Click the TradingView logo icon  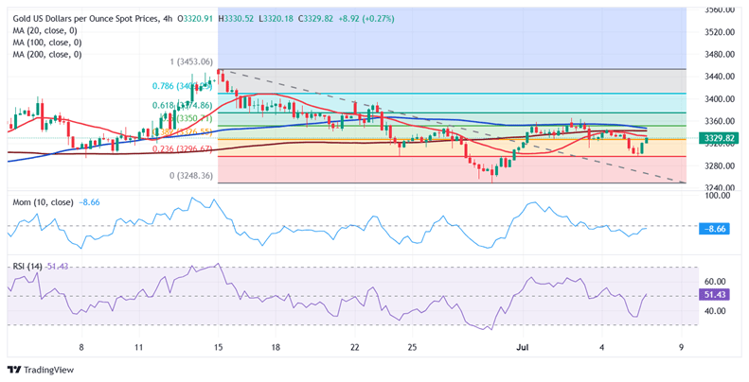(x=15, y=370)
